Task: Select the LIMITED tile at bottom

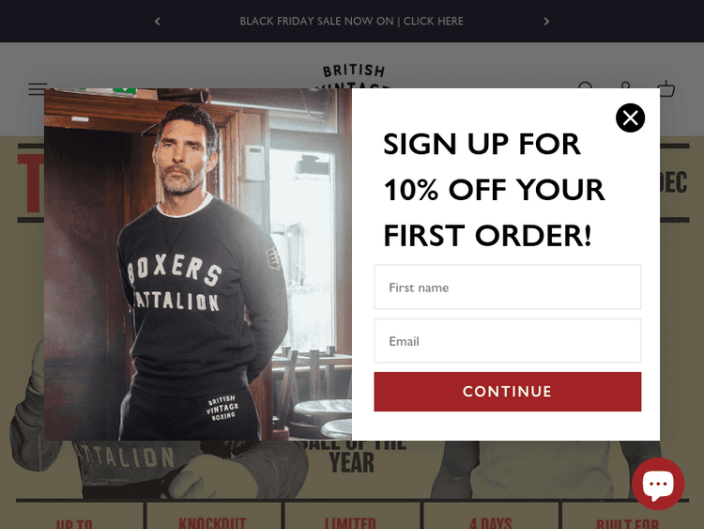Action: (x=351, y=517)
